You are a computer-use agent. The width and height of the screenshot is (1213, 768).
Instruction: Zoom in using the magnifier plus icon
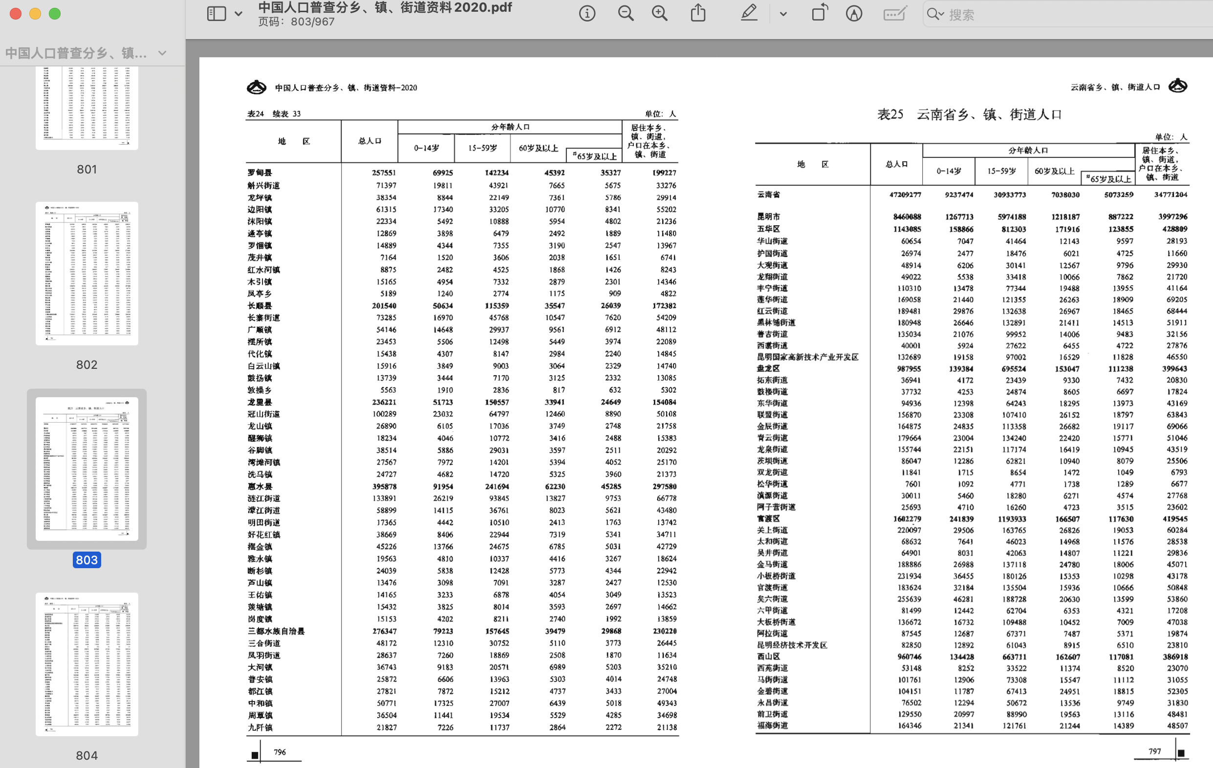click(x=659, y=14)
